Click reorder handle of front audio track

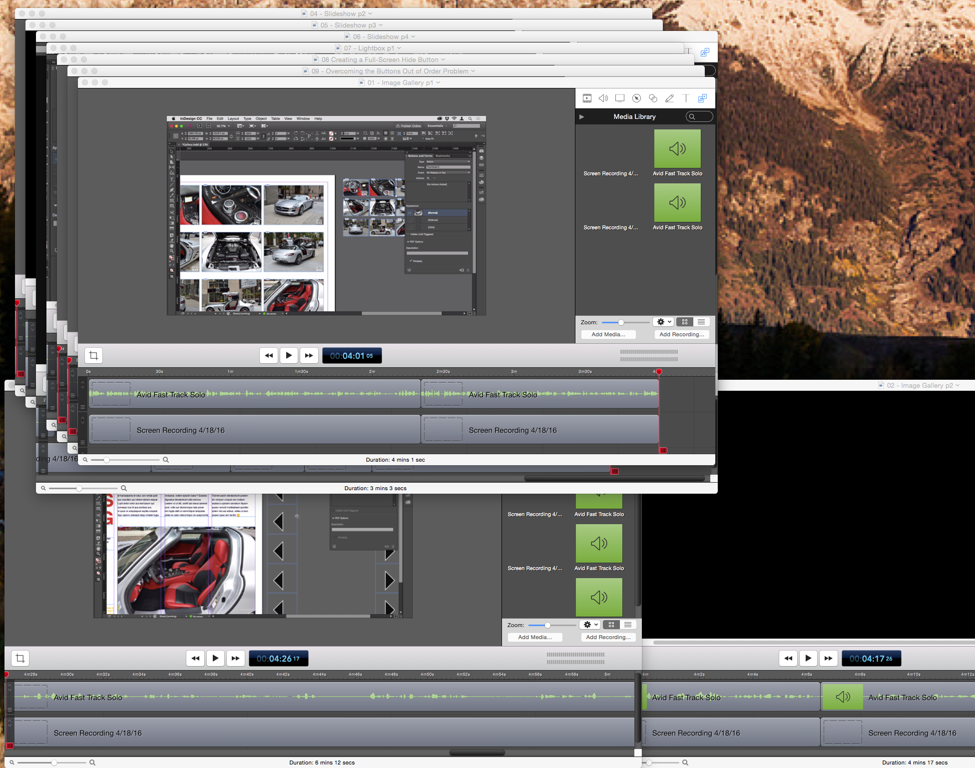coord(83,406)
